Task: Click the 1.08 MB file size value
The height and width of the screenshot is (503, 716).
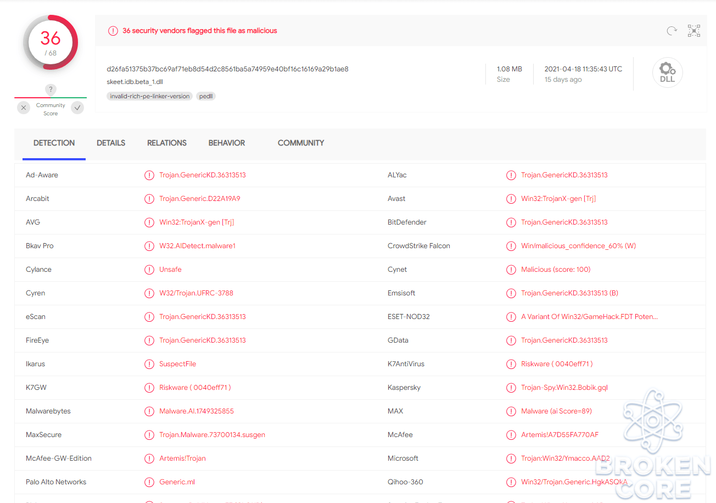Action: pyautogui.click(x=510, y=69)
